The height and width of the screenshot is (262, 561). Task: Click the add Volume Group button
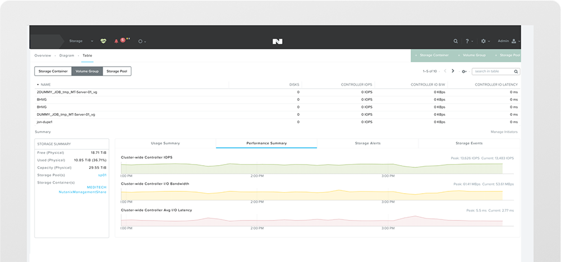coord(472,55)
